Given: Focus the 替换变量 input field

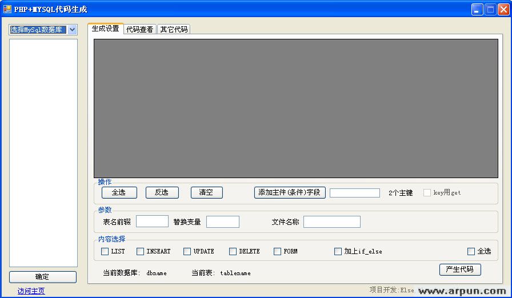Looking at the screenshot, I should coord(223,222).
